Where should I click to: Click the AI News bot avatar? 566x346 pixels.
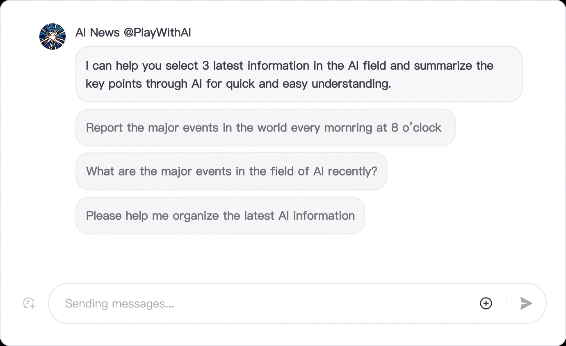click(52, 36)
